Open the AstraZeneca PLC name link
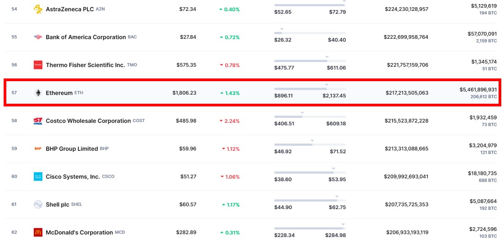 click(70, 9)
